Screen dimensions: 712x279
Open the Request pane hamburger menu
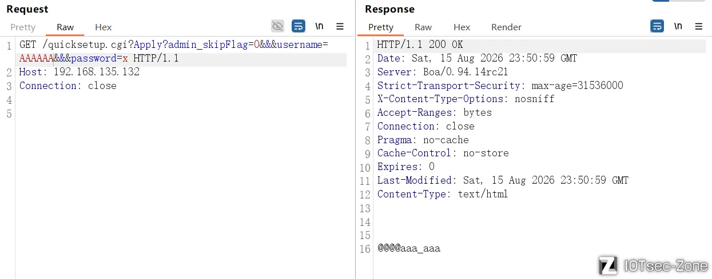340,26
